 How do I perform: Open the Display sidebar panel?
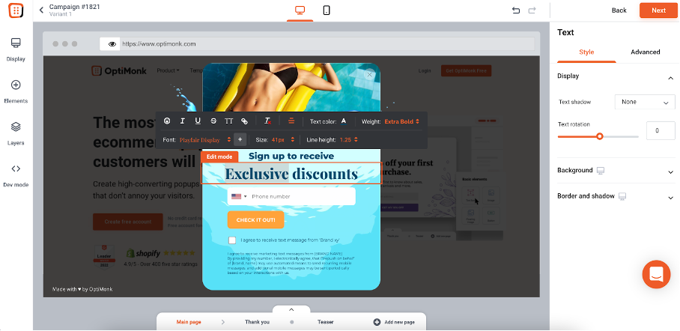click(16, 49)
